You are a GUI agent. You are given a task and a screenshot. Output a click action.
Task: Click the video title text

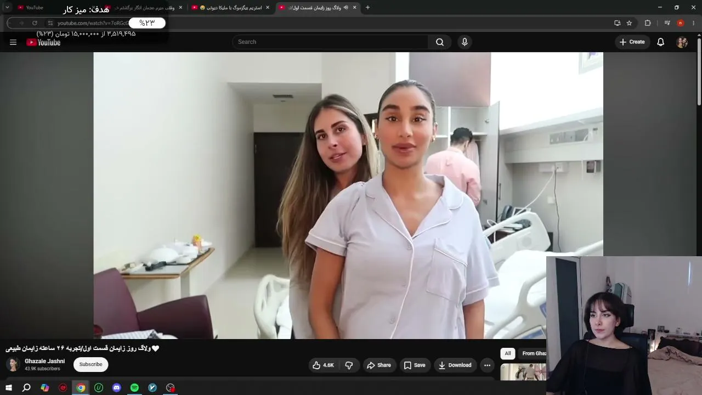[x=82, y=348]
